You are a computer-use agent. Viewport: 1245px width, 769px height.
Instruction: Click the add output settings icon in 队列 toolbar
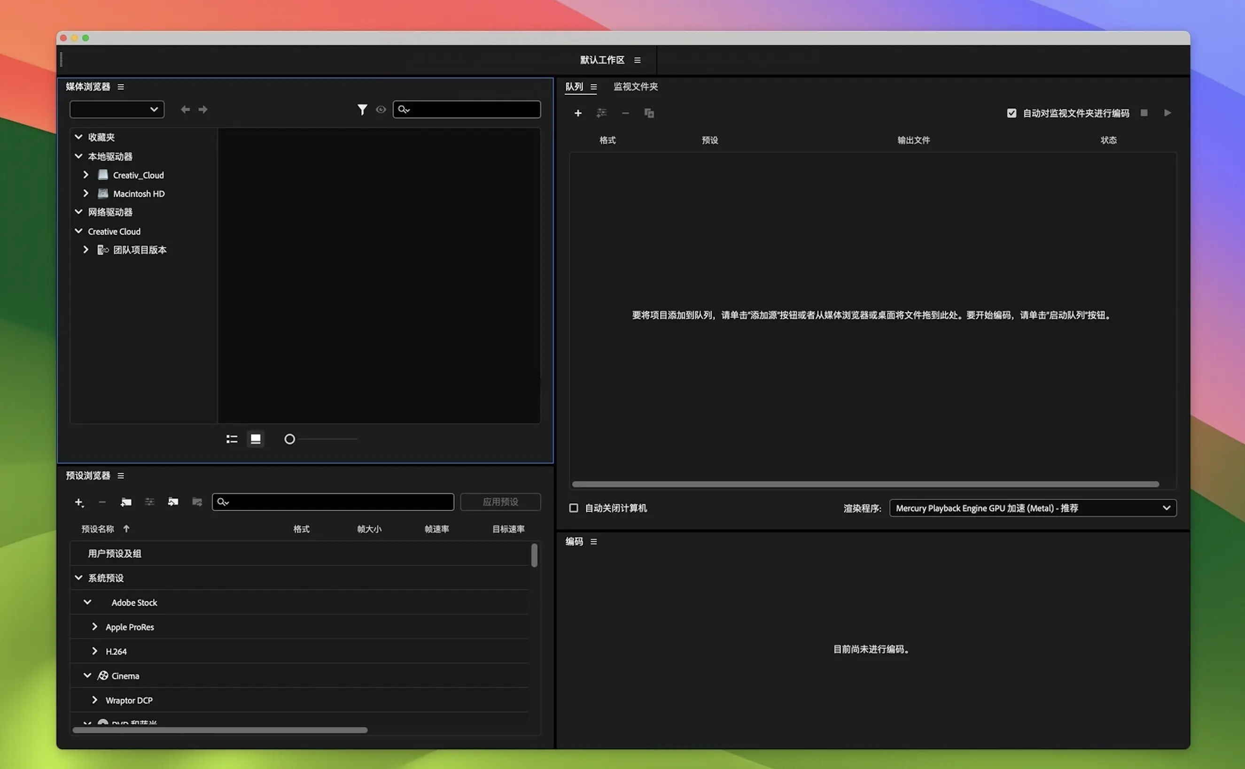click(x=602, y=113)
